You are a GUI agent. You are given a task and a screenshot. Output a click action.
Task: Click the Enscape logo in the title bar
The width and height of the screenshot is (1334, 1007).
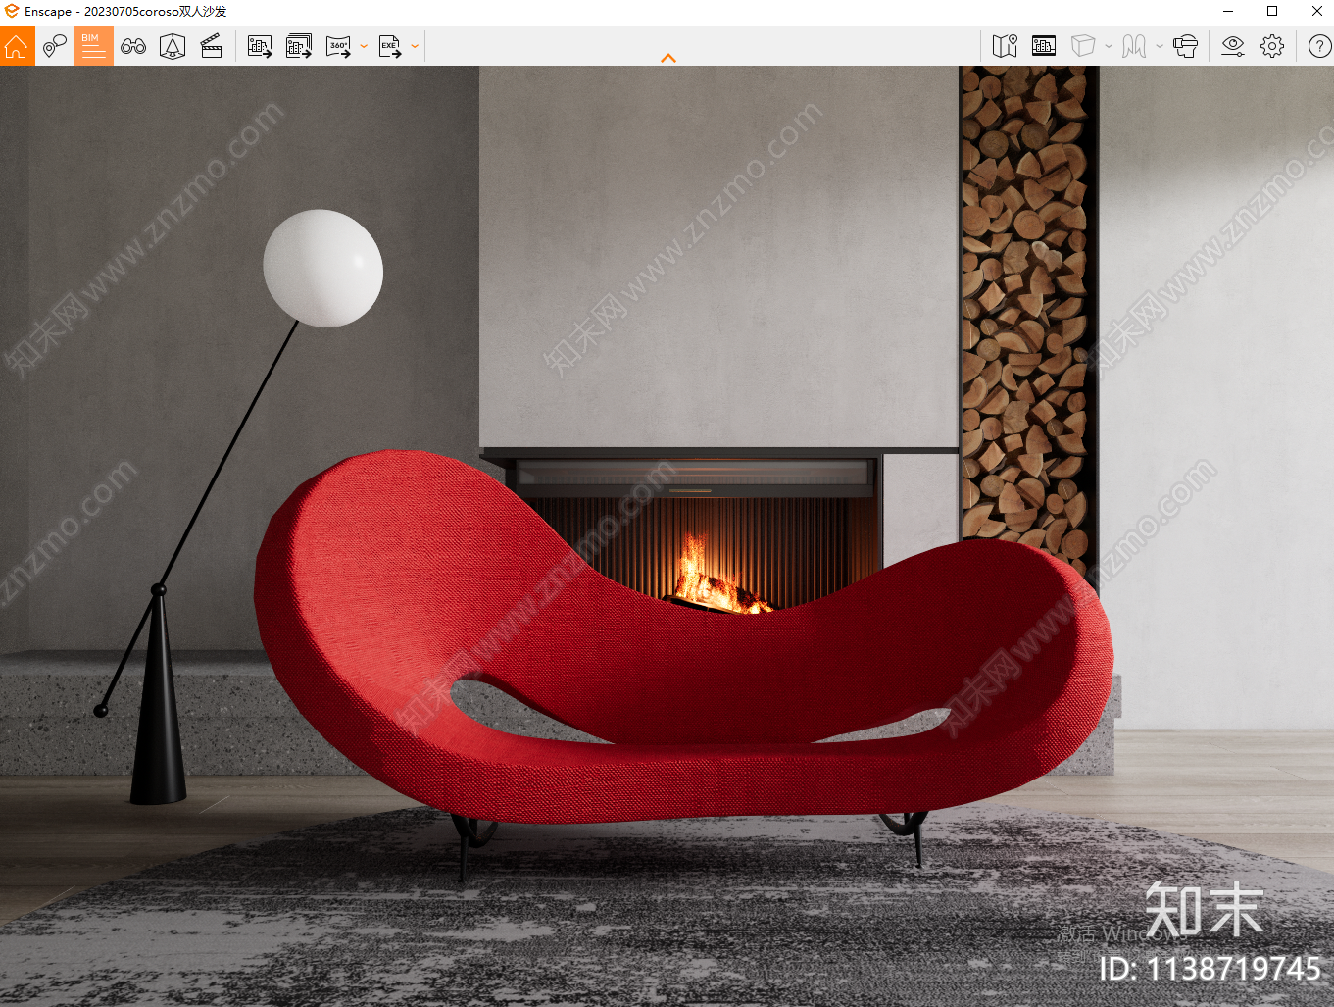(12, 11)
